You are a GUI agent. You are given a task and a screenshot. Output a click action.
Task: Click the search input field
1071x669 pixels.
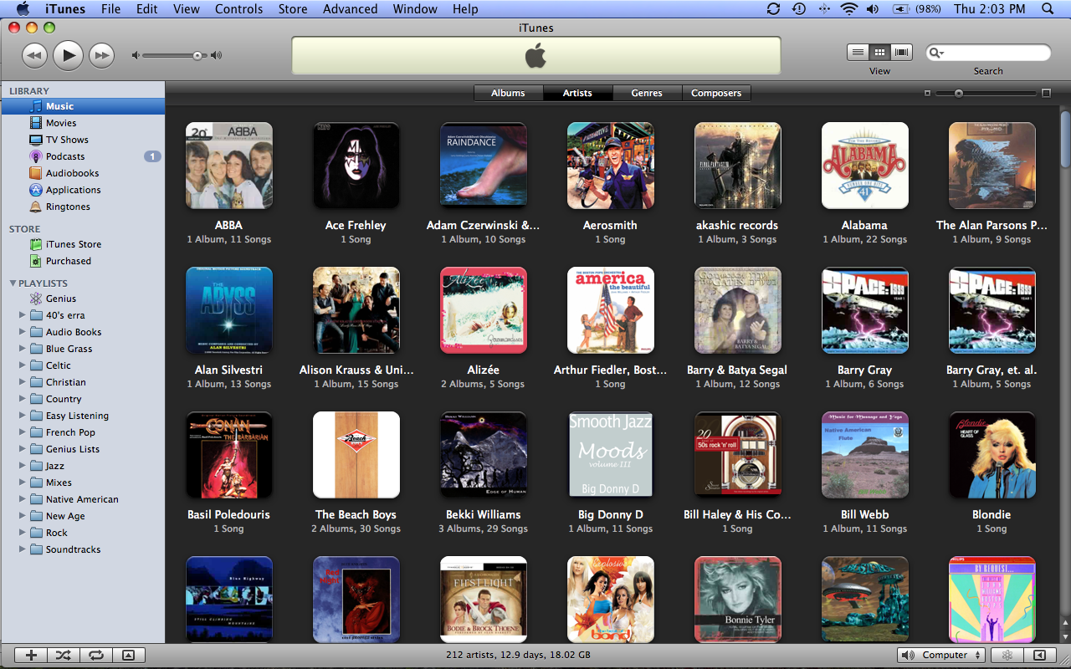pyautogui.click(x=988, y=53)
